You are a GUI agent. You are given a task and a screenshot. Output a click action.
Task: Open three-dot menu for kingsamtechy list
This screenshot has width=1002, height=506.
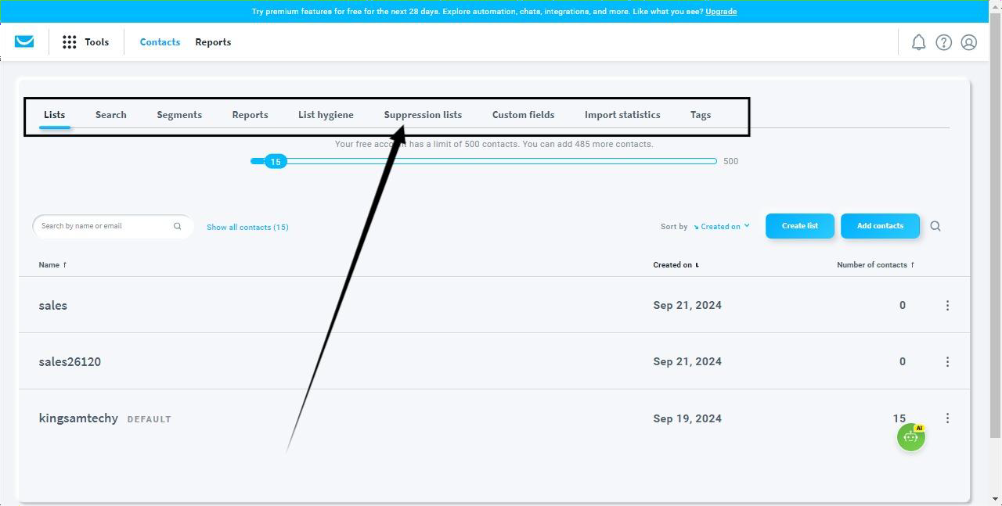[x=947, y=418]
